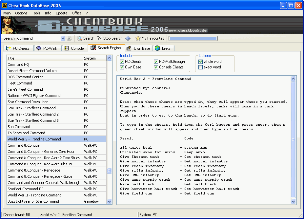
Task: Toggle the PC-Walkthrough checkbox
Action: (x=156, y=62)
